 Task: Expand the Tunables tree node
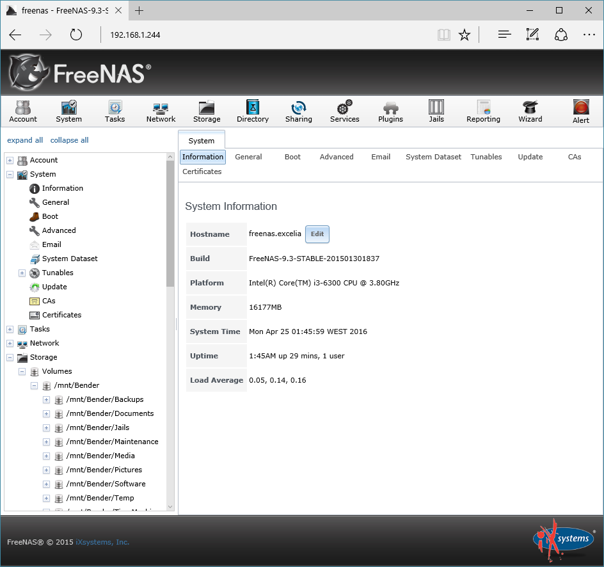point(22,273)
